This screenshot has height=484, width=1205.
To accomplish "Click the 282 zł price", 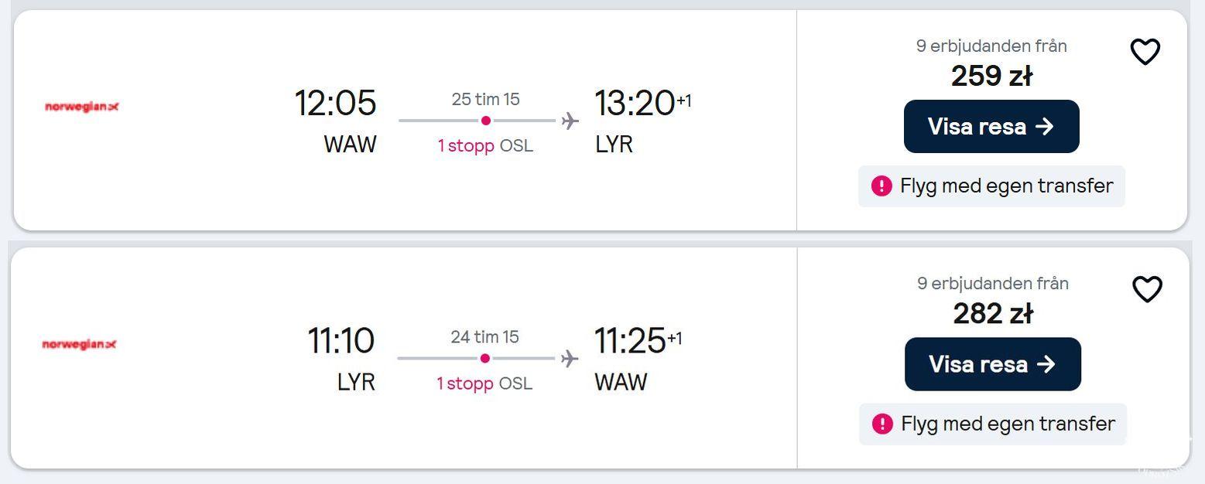I will pos(993,313).
